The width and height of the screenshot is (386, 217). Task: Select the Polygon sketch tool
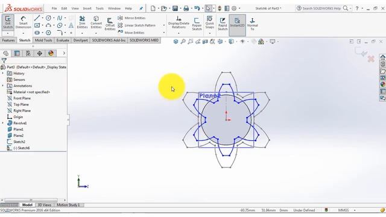pyautogui.click(x=48, y=33)
